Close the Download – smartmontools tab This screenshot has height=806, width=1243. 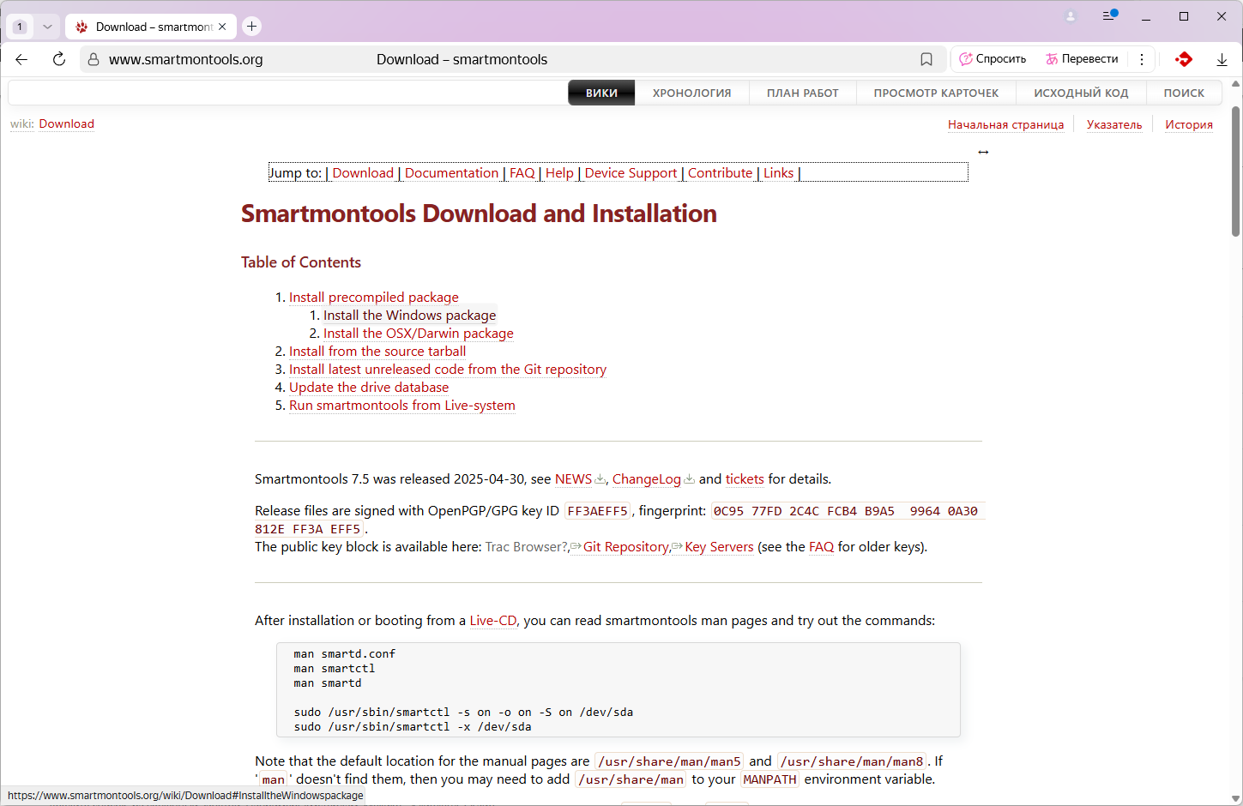(x=222, y=27)
